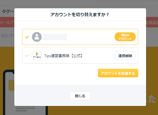
Task: Click the アカウントを切り替えますか？ dialog title
Action: click(x=80, y=15)
